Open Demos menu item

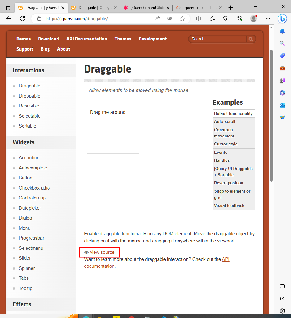tap(23, 39)
